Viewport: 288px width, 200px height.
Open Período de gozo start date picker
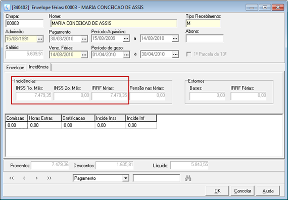pos(126,55)
